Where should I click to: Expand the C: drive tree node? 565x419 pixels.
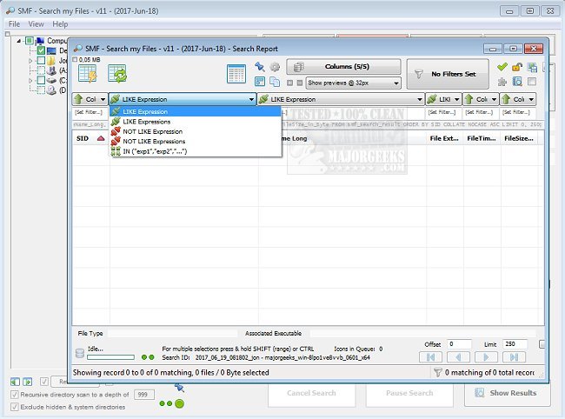tap(30, 80)
